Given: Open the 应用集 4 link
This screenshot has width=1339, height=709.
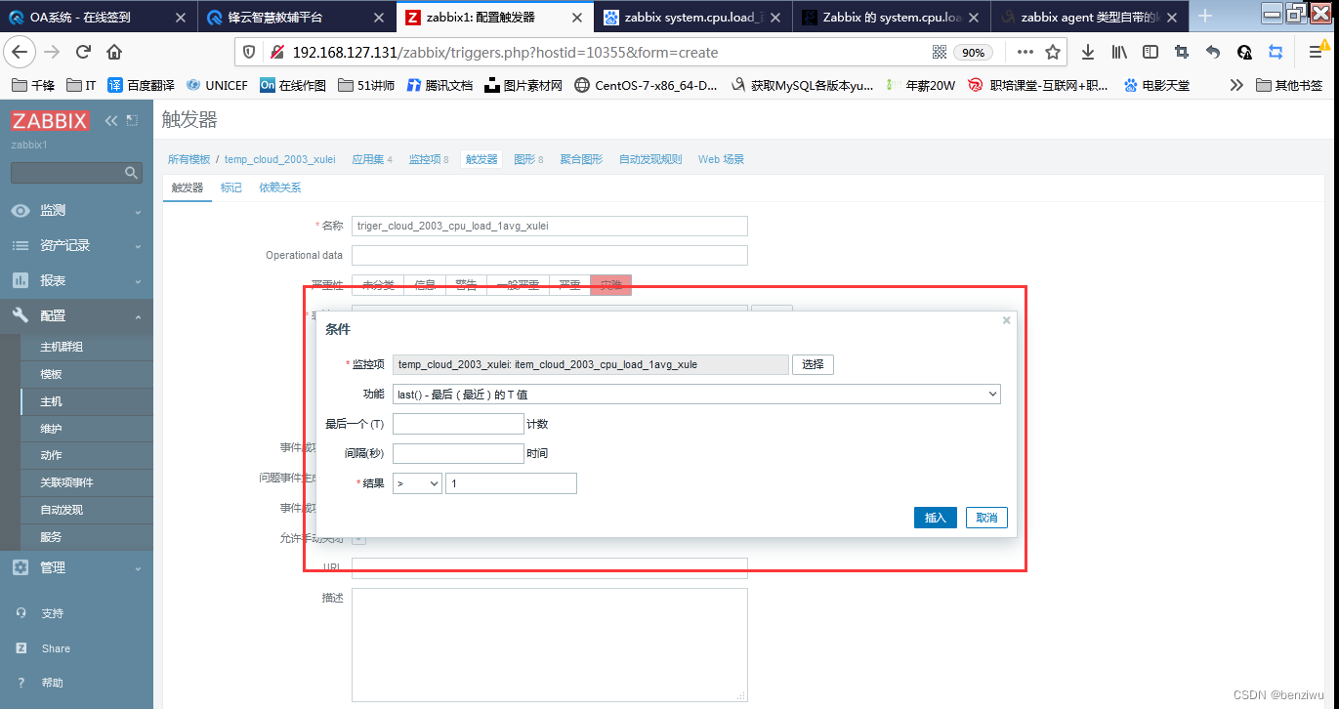Looking at the screenshot, I should coord(371,159).
